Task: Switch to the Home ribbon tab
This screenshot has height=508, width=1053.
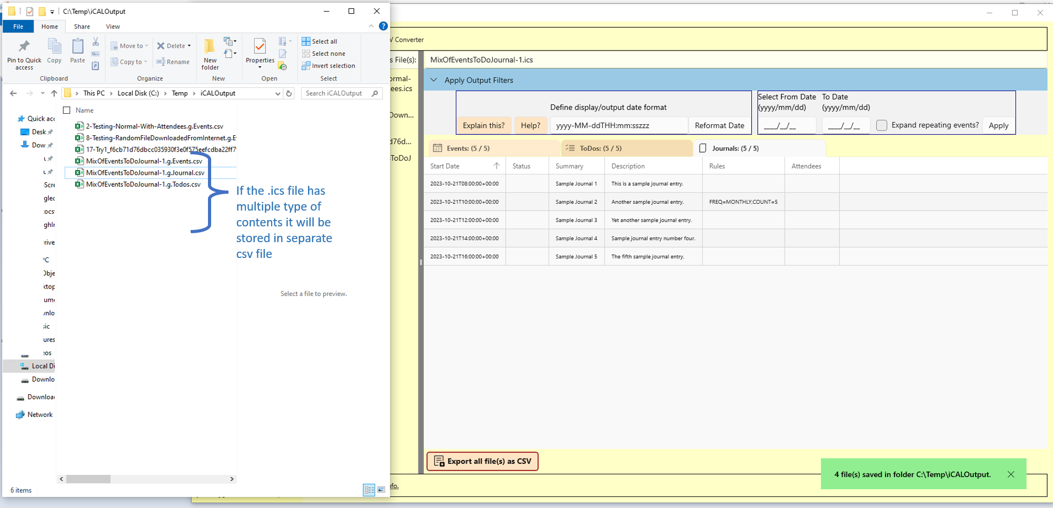Action: click(x=49, y=26)
